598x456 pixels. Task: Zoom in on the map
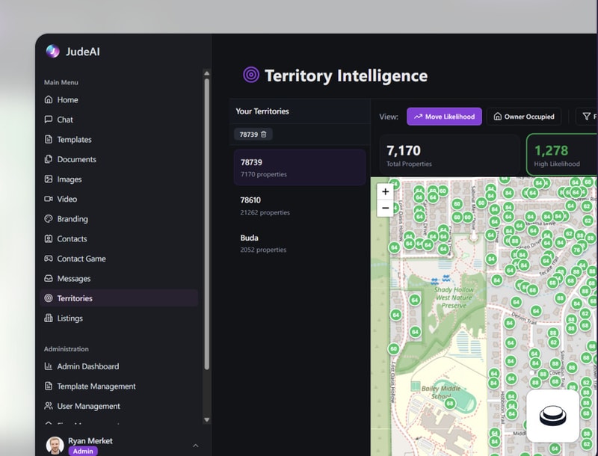click(385, 191)
